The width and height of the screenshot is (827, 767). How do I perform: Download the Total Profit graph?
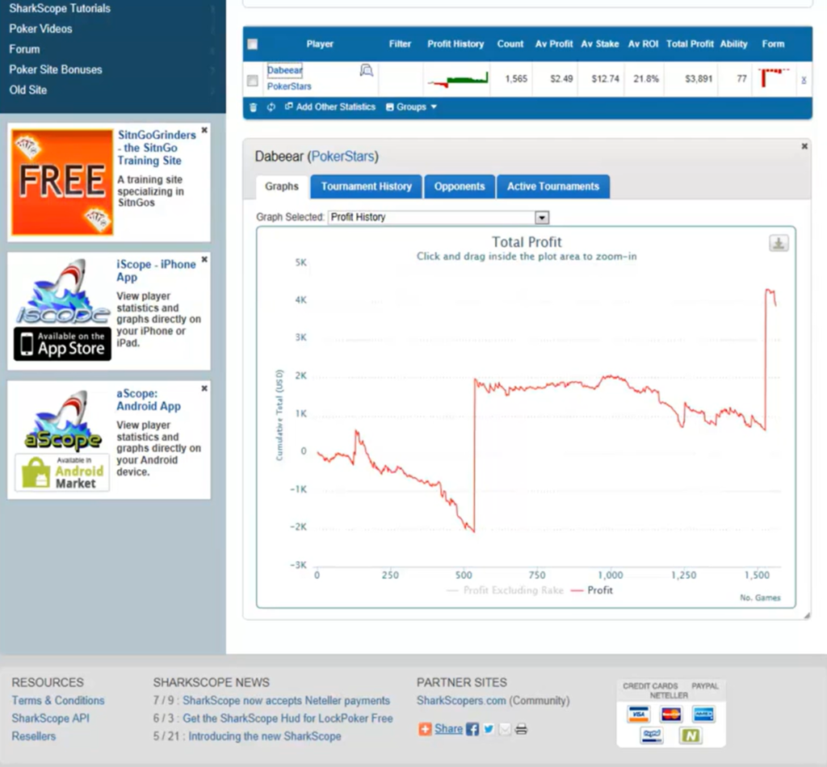[x=779, y=243]
